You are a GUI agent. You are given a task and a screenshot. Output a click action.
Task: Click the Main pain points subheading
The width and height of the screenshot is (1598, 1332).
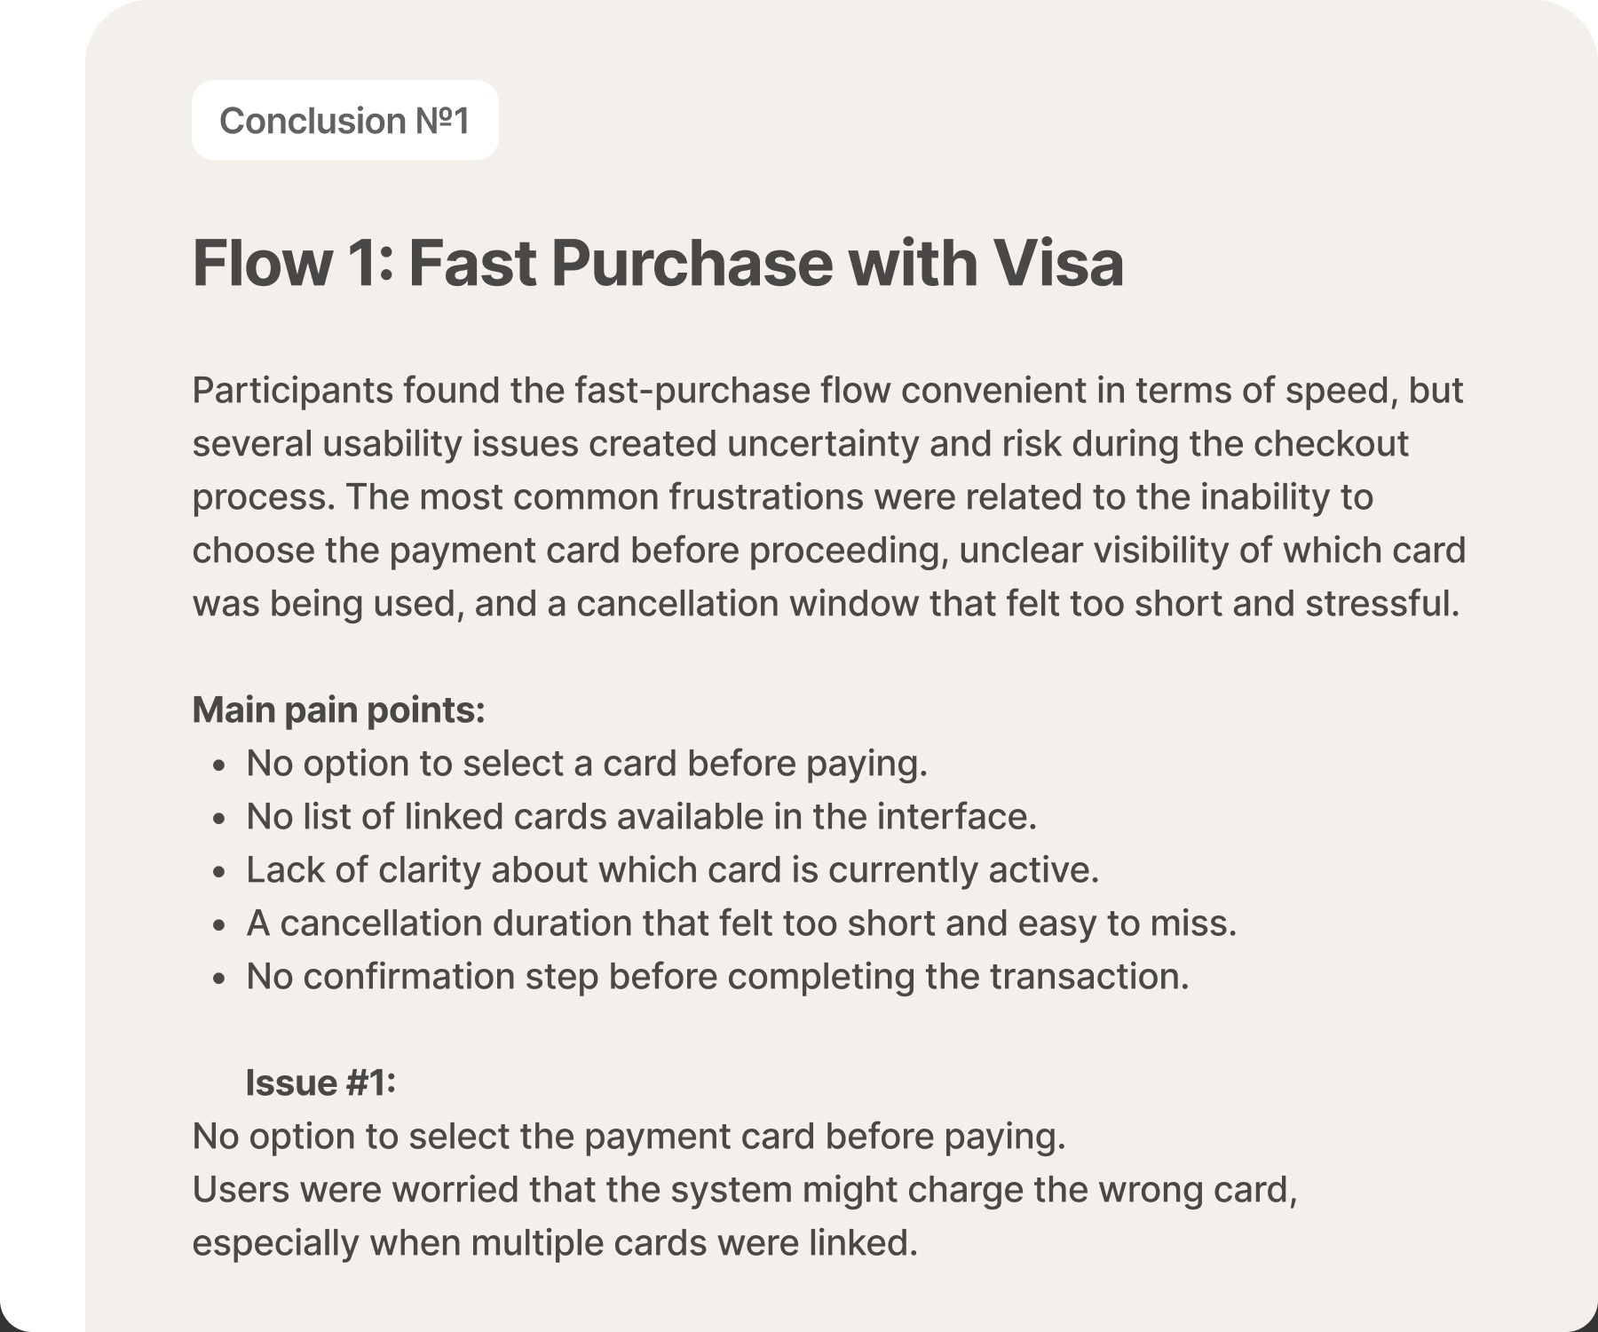(x=338, y=710)
